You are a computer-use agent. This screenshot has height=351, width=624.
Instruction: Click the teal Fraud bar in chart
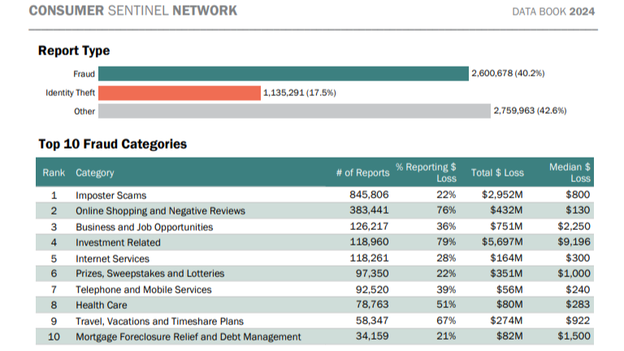(283, 74)
